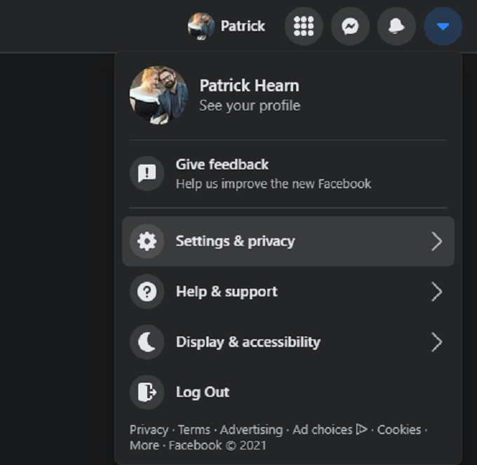Click the Settings & privacy gear icon

point(147,241)
